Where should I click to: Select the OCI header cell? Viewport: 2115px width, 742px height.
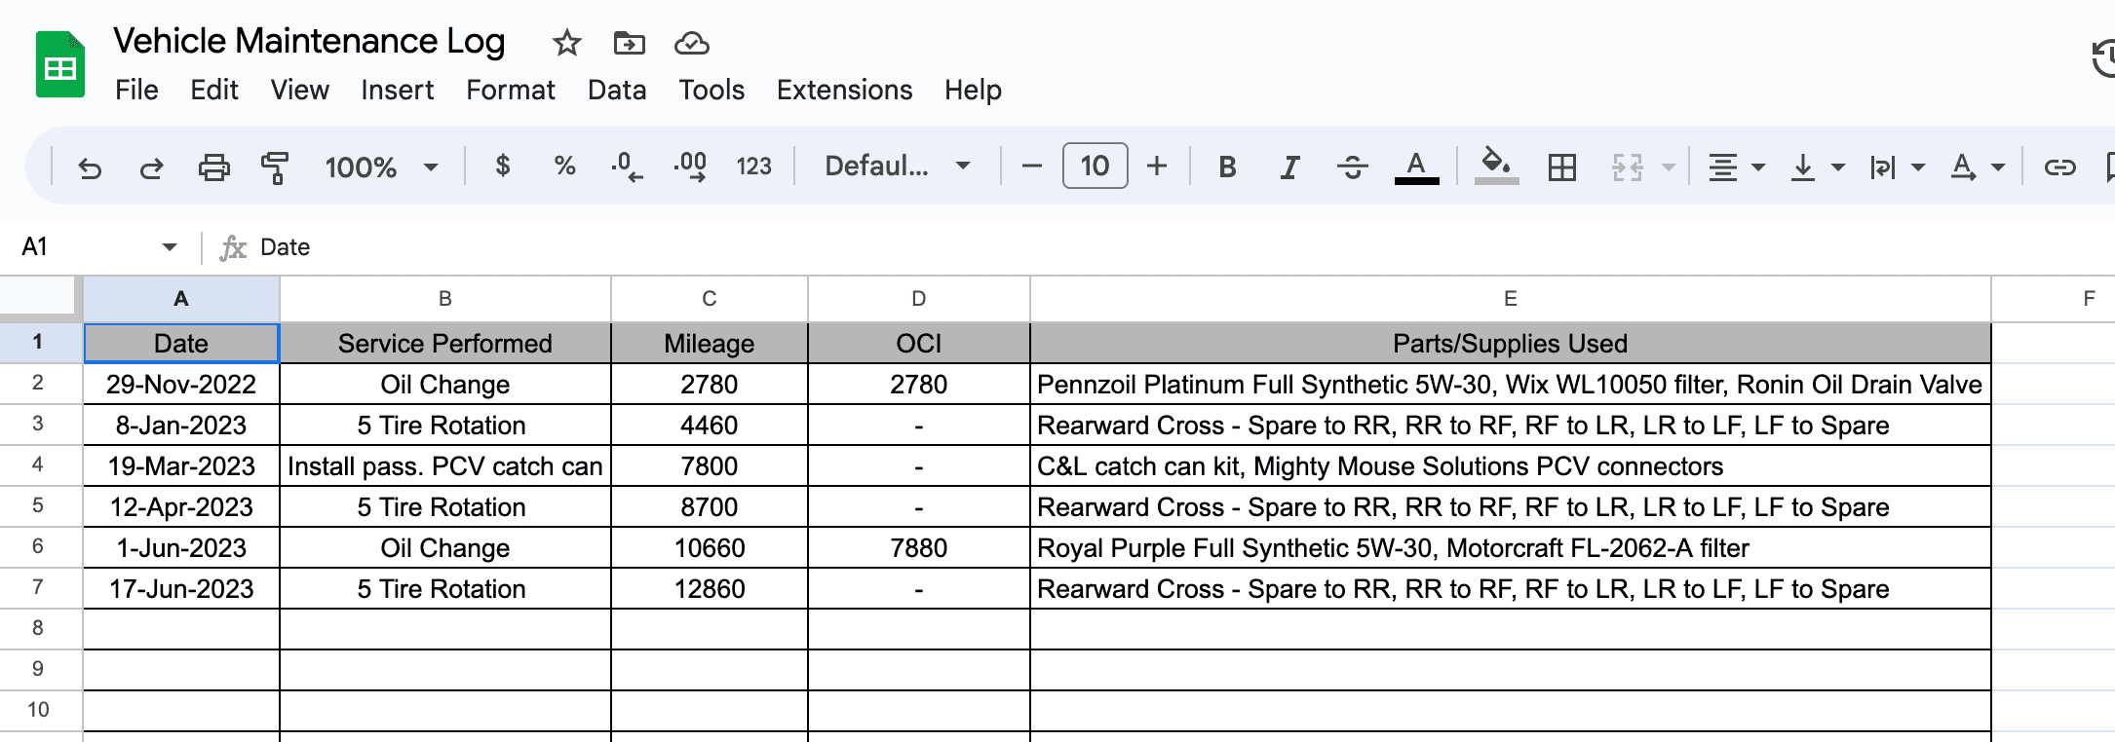tap(919, 344)
